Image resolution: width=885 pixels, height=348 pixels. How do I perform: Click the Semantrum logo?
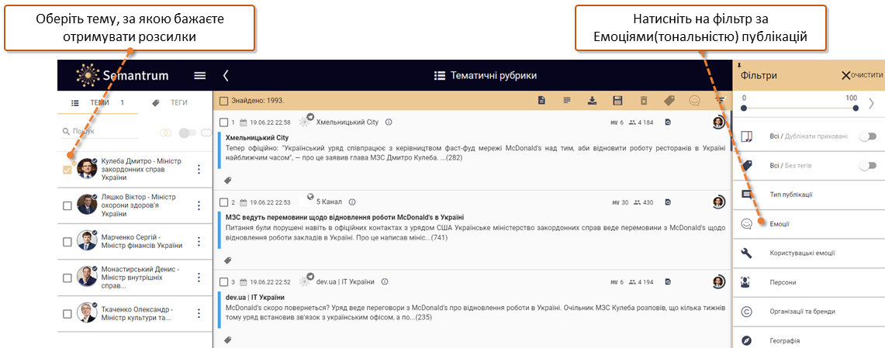coord(122,75)
